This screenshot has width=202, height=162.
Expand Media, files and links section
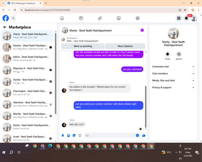point(173,81)
